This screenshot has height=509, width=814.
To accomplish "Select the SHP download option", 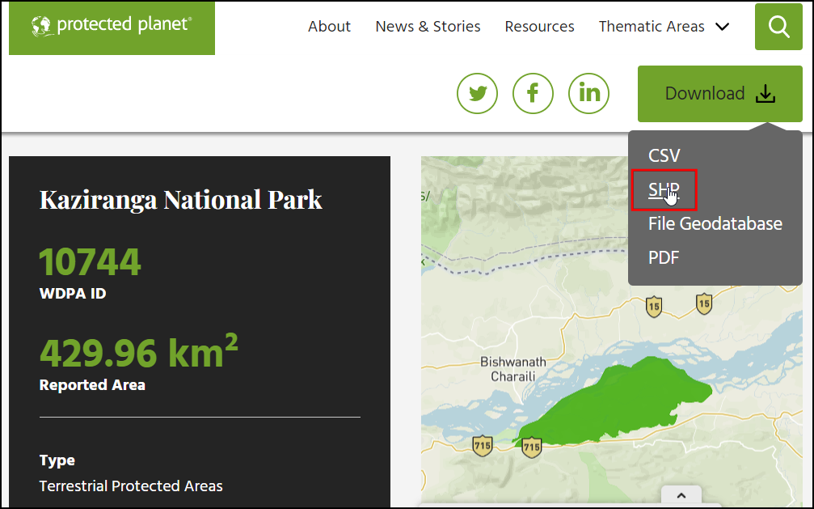I will (x=664, y=190).
